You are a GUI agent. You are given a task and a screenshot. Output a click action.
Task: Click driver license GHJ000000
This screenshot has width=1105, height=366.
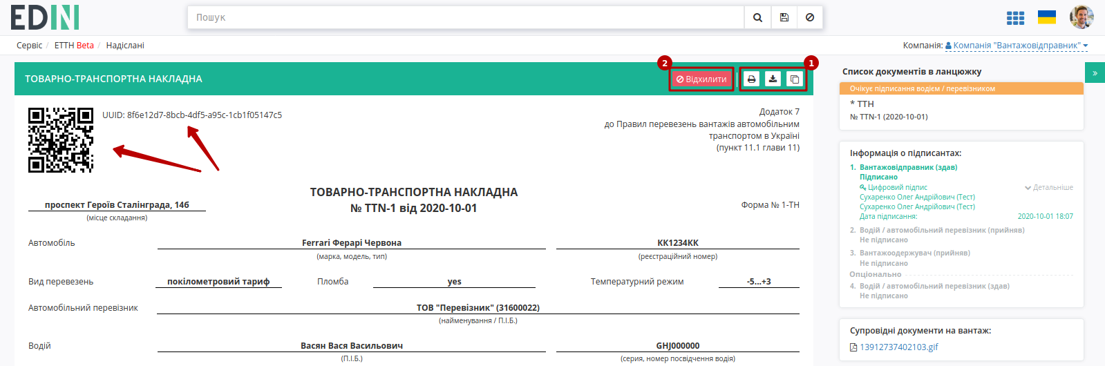678,346
